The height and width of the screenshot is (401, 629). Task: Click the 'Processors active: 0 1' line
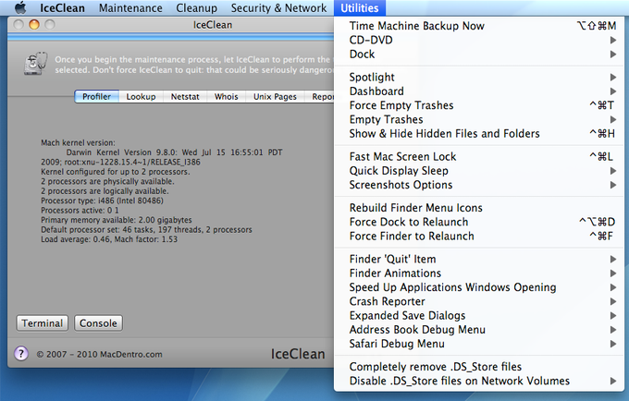80,211
